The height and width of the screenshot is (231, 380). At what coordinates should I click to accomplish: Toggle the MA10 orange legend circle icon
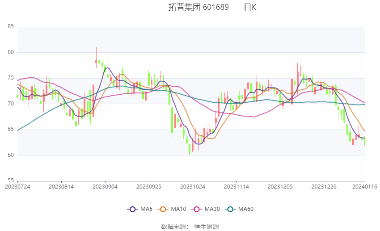coord(163,209)
